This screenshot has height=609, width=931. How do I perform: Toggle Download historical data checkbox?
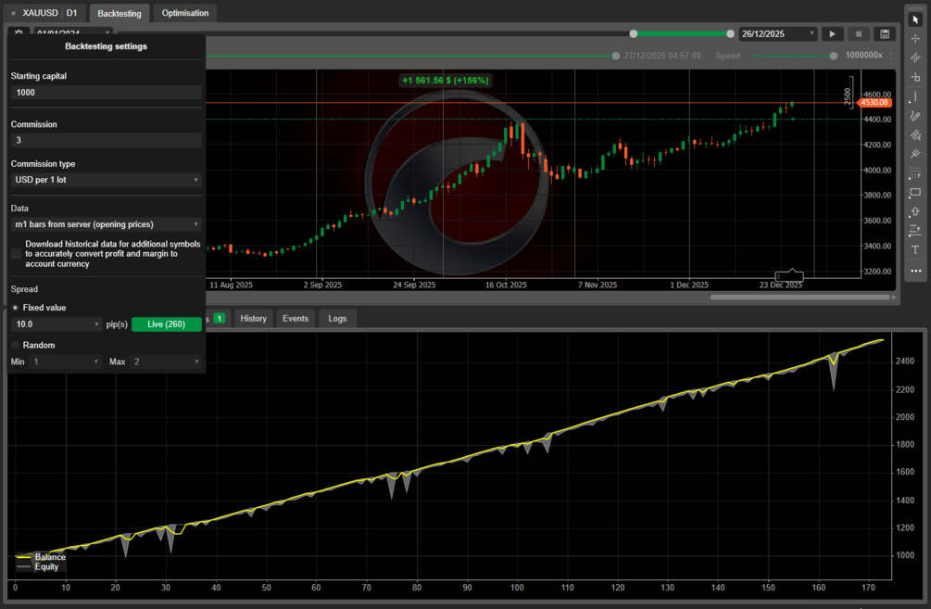click(x=17, y=254)
